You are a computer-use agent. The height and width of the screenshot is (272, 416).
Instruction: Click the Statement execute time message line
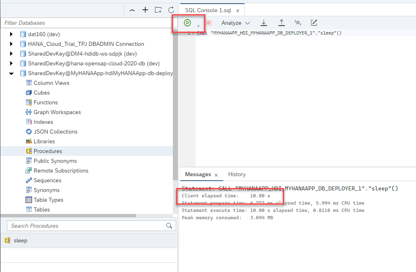coord(273,210)
